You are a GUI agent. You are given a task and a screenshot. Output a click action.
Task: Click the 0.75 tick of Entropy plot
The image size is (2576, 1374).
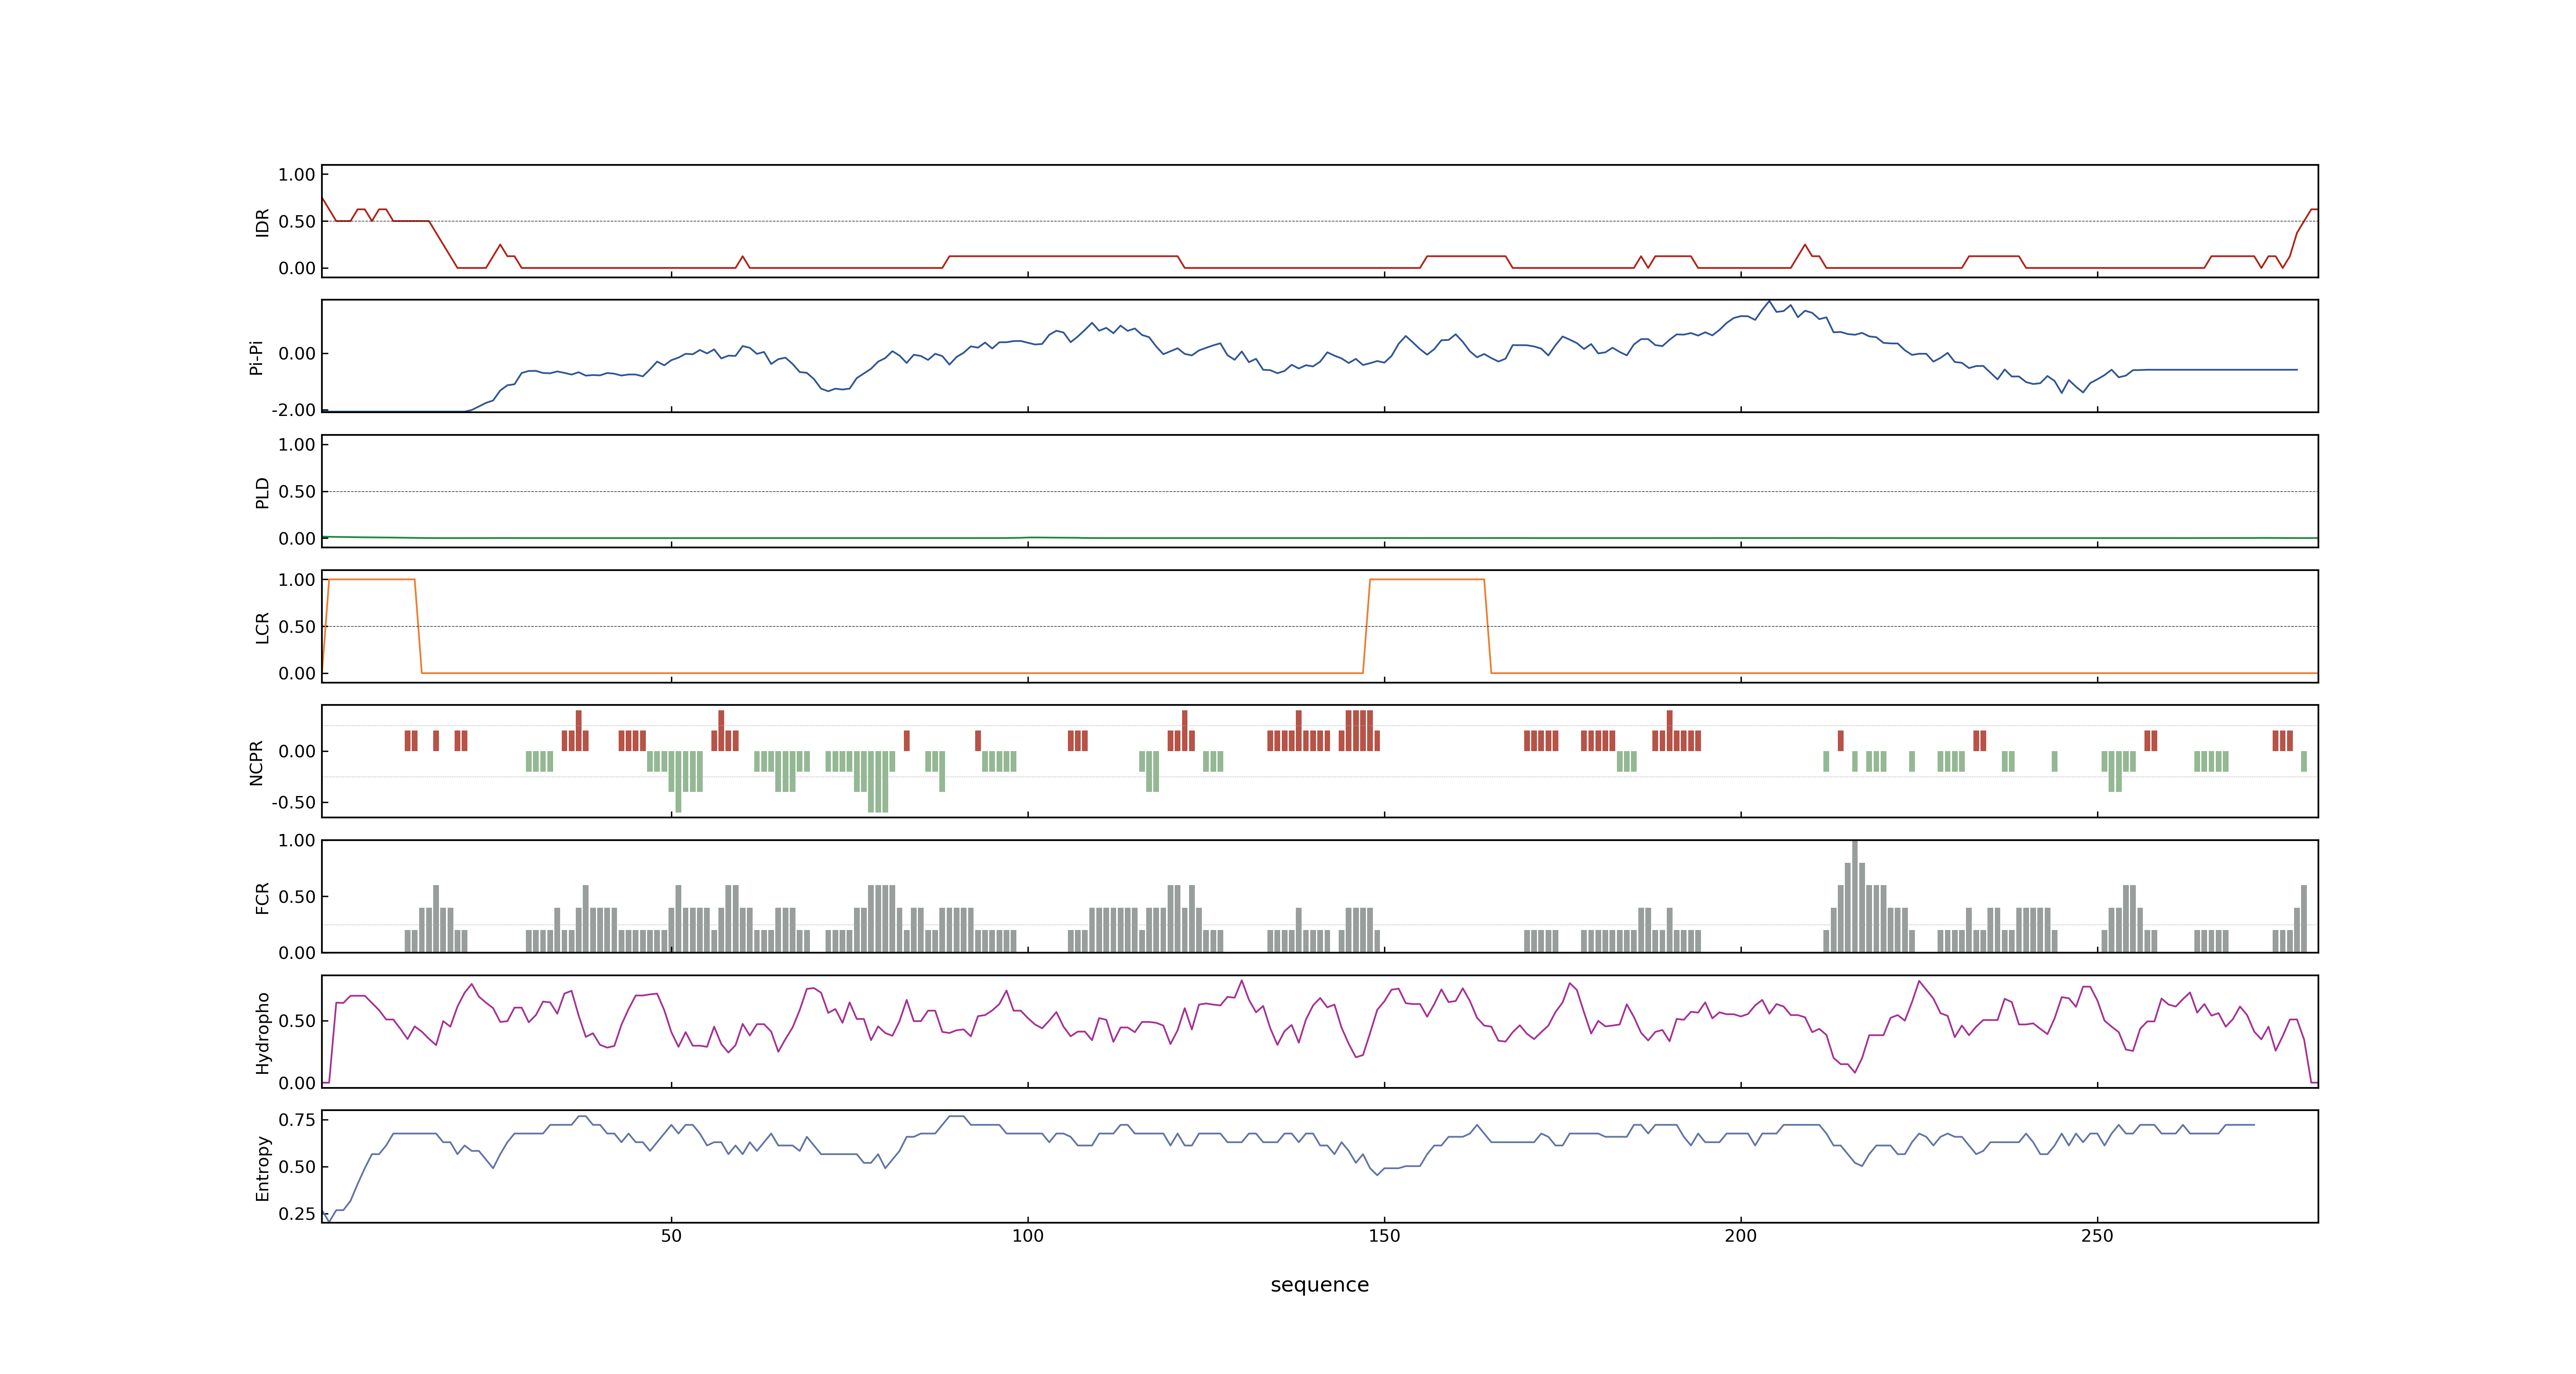(297, 1120)
